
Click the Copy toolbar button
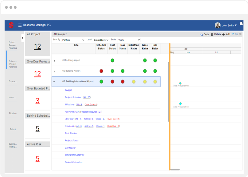coord(204,35)
